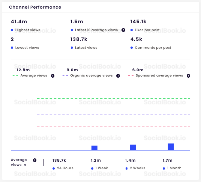
Task: Click info icon next to Latest 10 average views
Action: coord(123,30)
